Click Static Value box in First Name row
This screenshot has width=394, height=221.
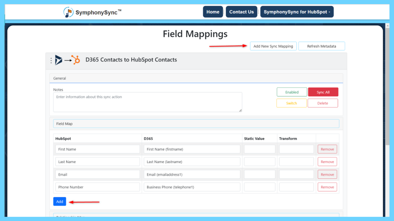pyautogui.click(x=260, y=149)
